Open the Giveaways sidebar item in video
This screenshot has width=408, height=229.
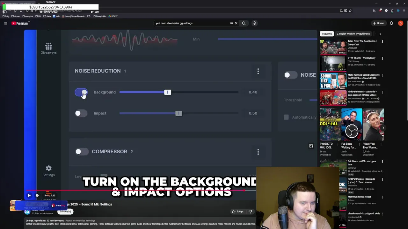pyautogui.click(x=48, y=48)
